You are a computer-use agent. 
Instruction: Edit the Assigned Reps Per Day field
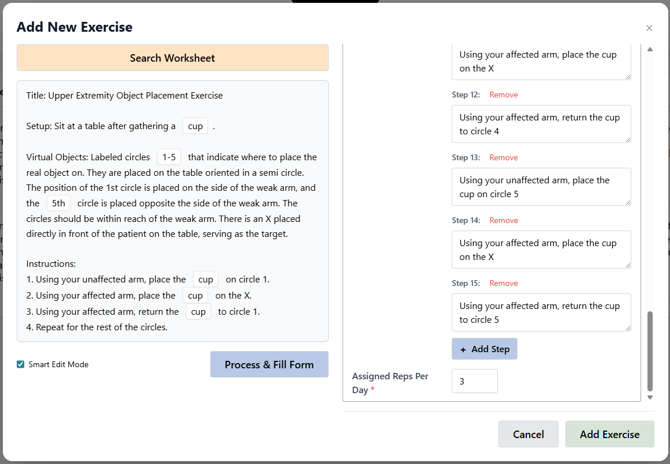pos(474,381)
